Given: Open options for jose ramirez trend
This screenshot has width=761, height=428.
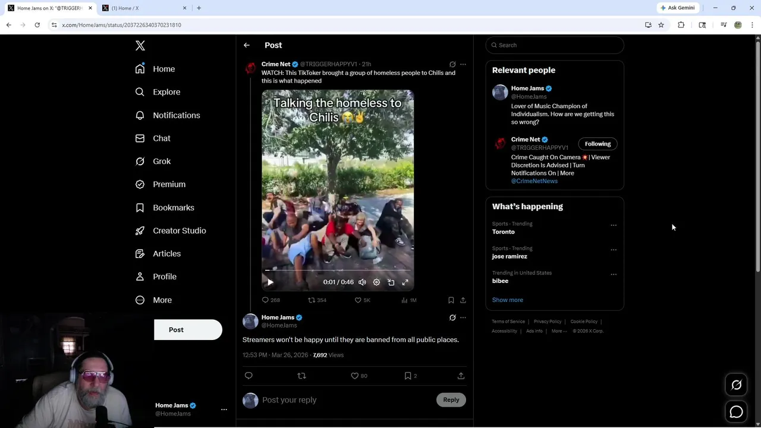Looking at the screenshot, I should tap(614, 250).
